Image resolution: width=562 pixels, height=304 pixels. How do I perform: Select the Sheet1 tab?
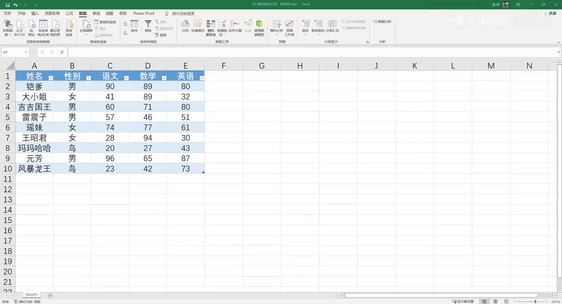31,295
